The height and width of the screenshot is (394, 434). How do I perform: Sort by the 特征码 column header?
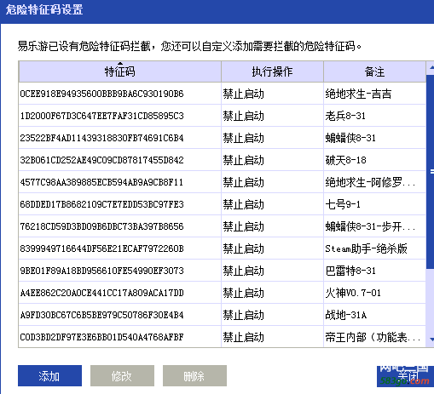[x=119, y=71]
